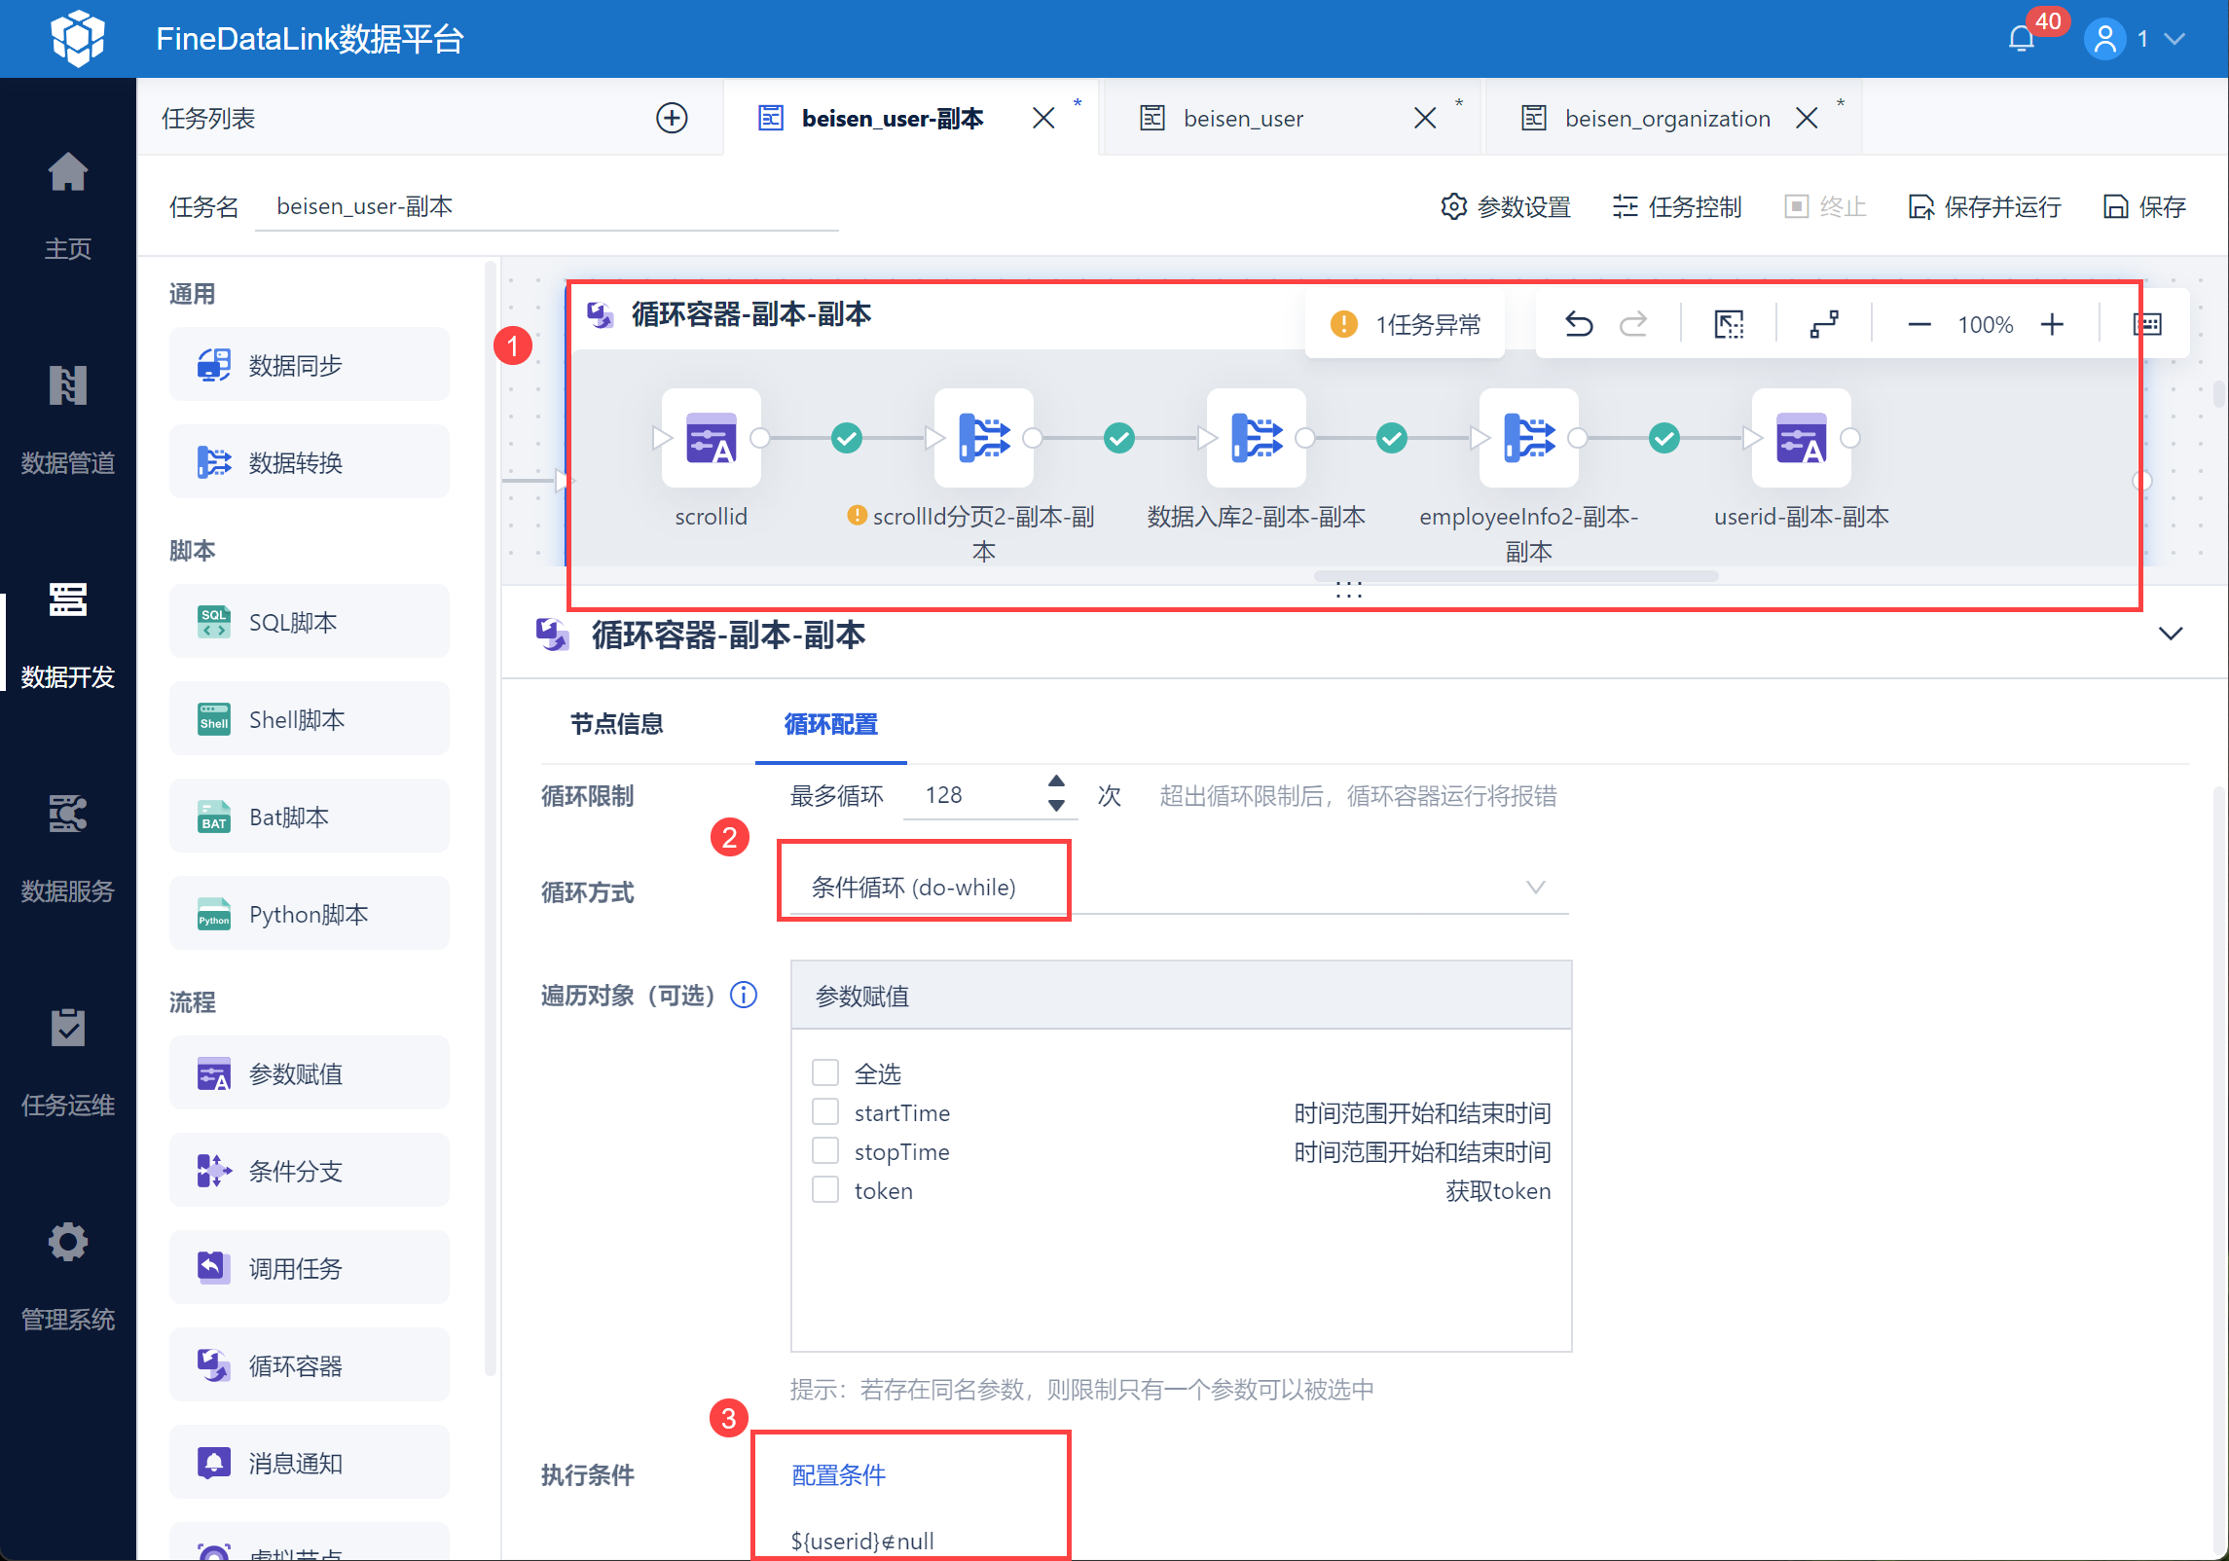Click the zoom-in plus icon

(x=2052, y=324)
